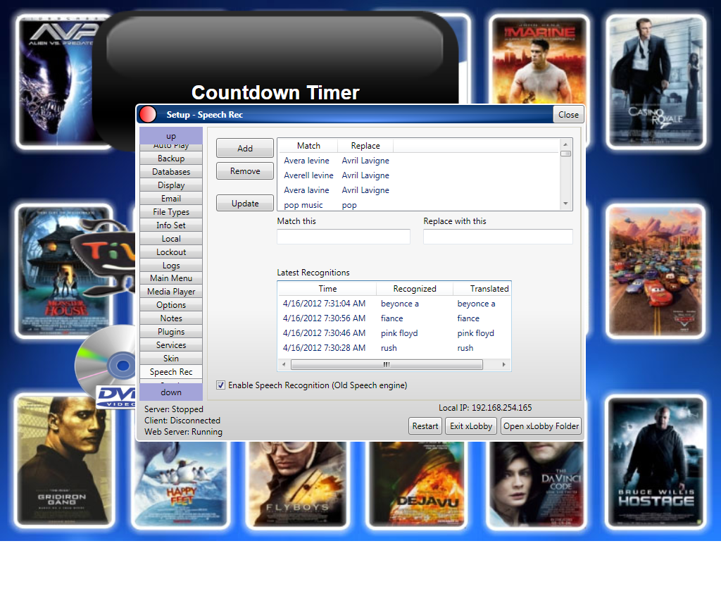Select the Gridiron Gang movie poster
Viewport: 721px width, 615px height.
63,461
